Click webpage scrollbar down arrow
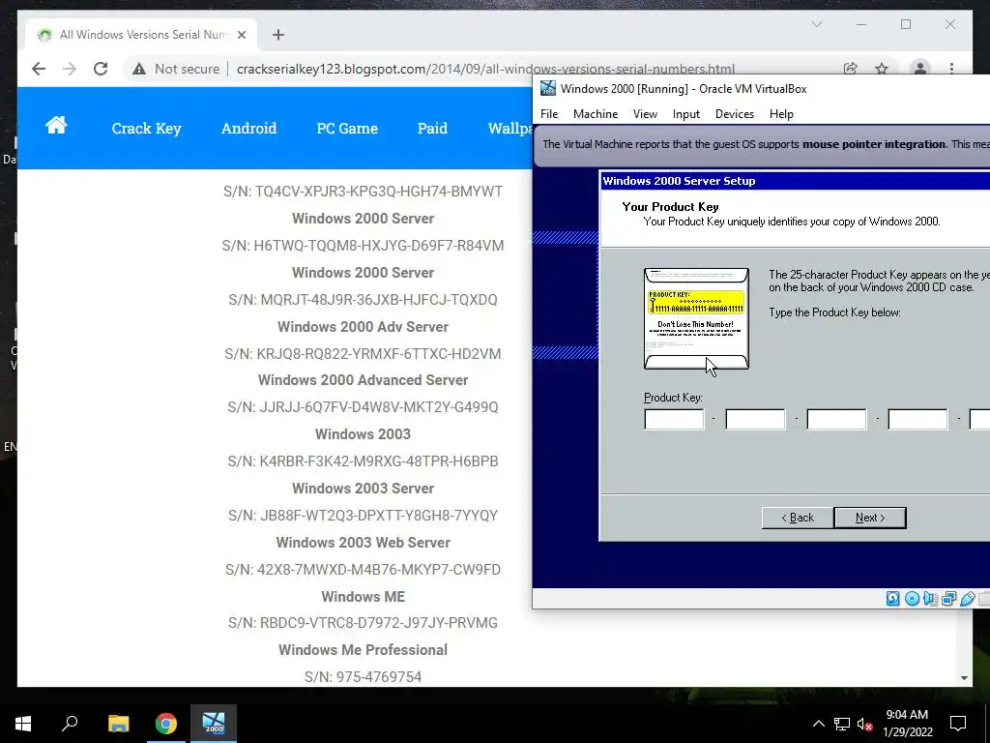Image resolution: width=990 pixels, height=743 pixels. 964,678
